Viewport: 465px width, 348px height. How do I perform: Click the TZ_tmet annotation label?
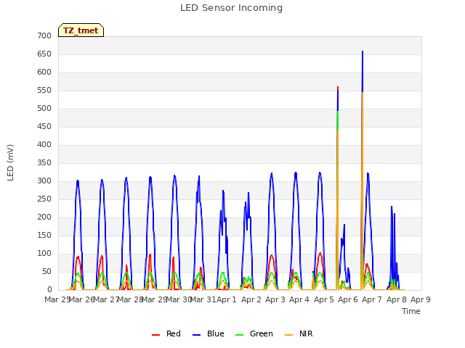click(x=81, y=30)
